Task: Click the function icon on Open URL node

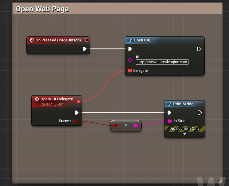Action: point(130,40)
